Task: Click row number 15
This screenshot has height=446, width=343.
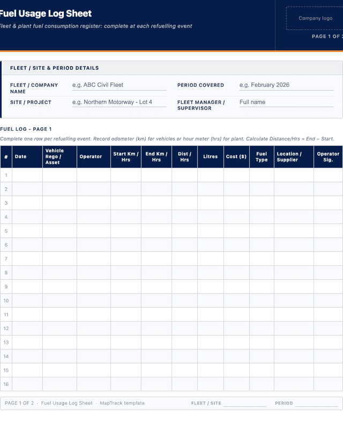Action: 6,370
